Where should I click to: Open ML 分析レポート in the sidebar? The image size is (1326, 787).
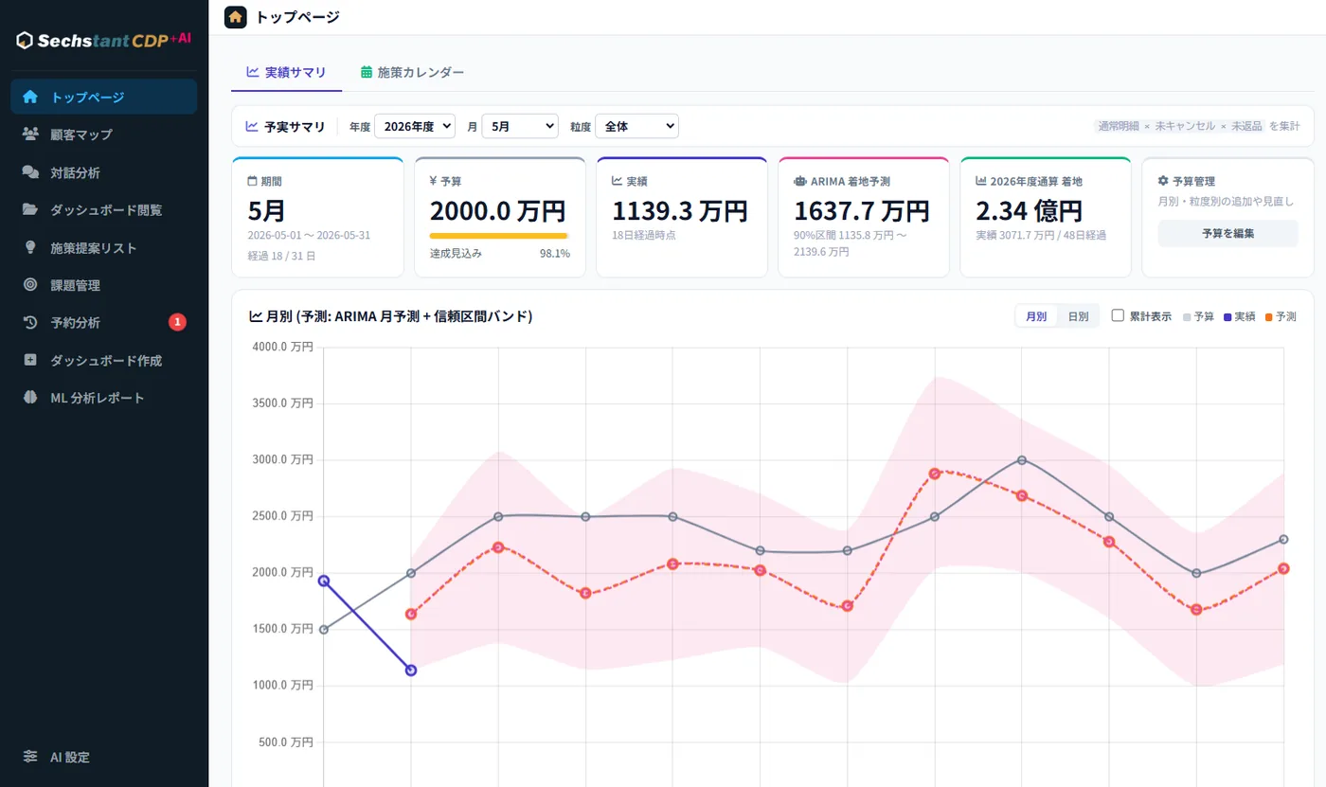[104, 398]
